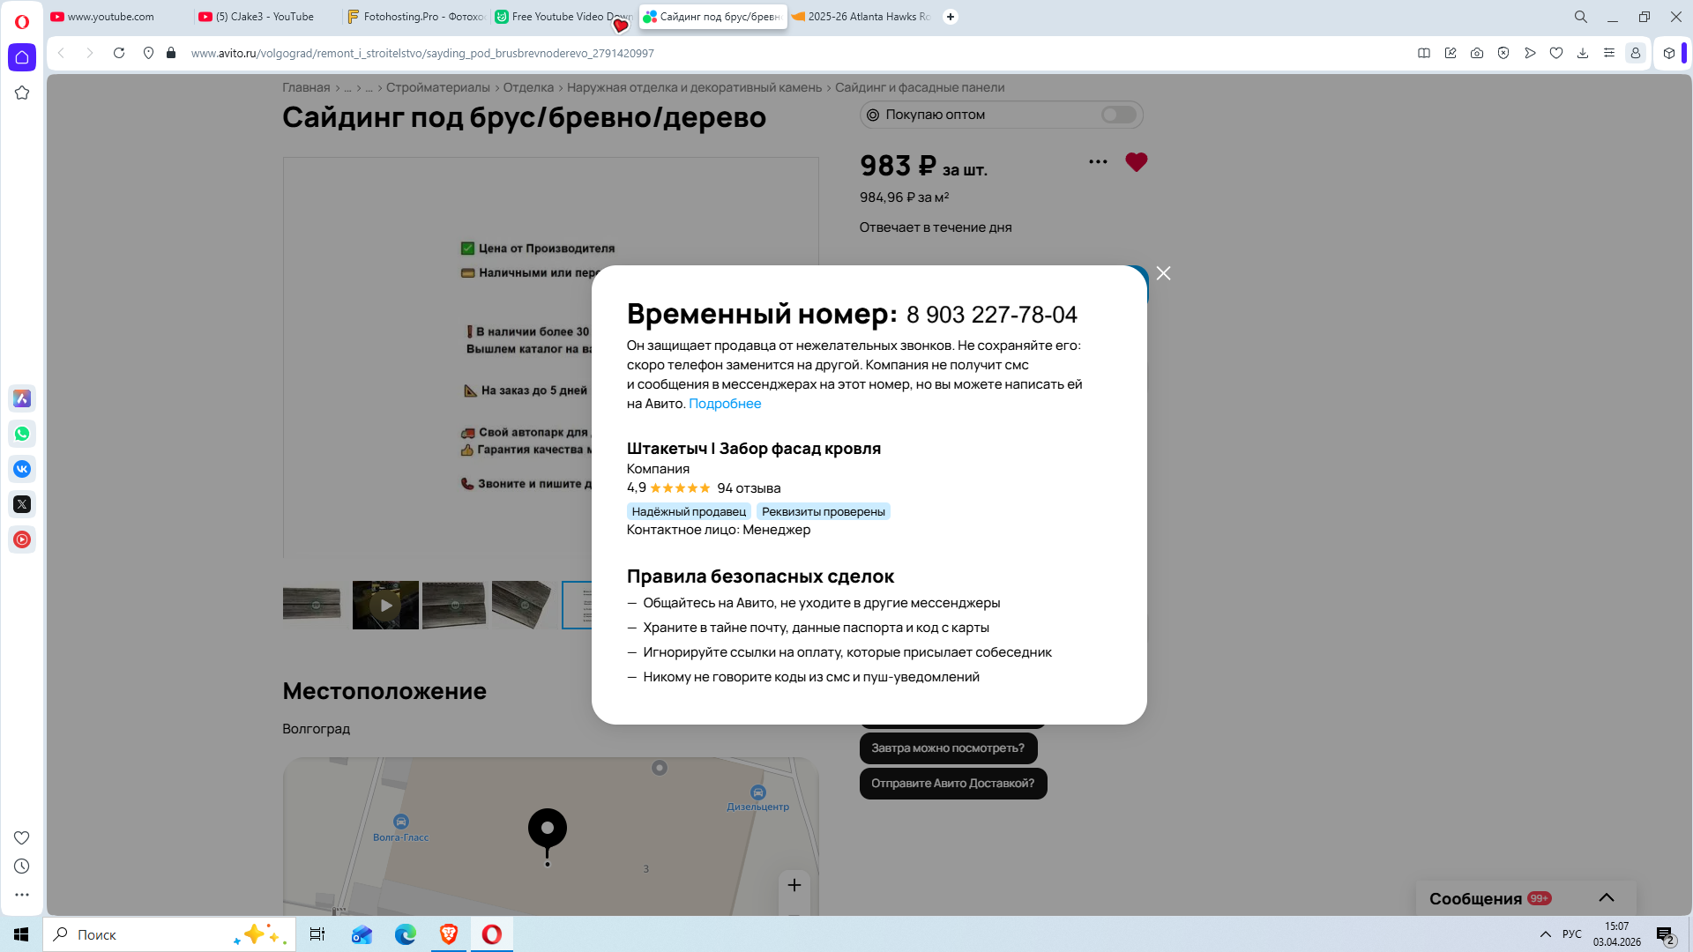The width and height of the screenshot is (1693, 952).
Task: Close the temporary number popup
Action: [1163, 273]
